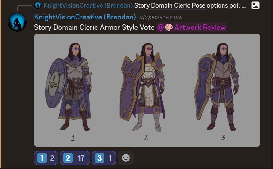This screenshot has width=273, height=169.
Task: Toggle the number 3 reaction vote
Action: pos(104,158)
